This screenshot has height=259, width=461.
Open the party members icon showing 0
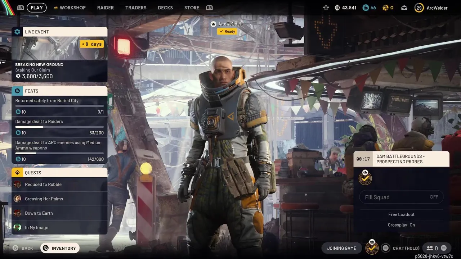click(x=432, y=248)
